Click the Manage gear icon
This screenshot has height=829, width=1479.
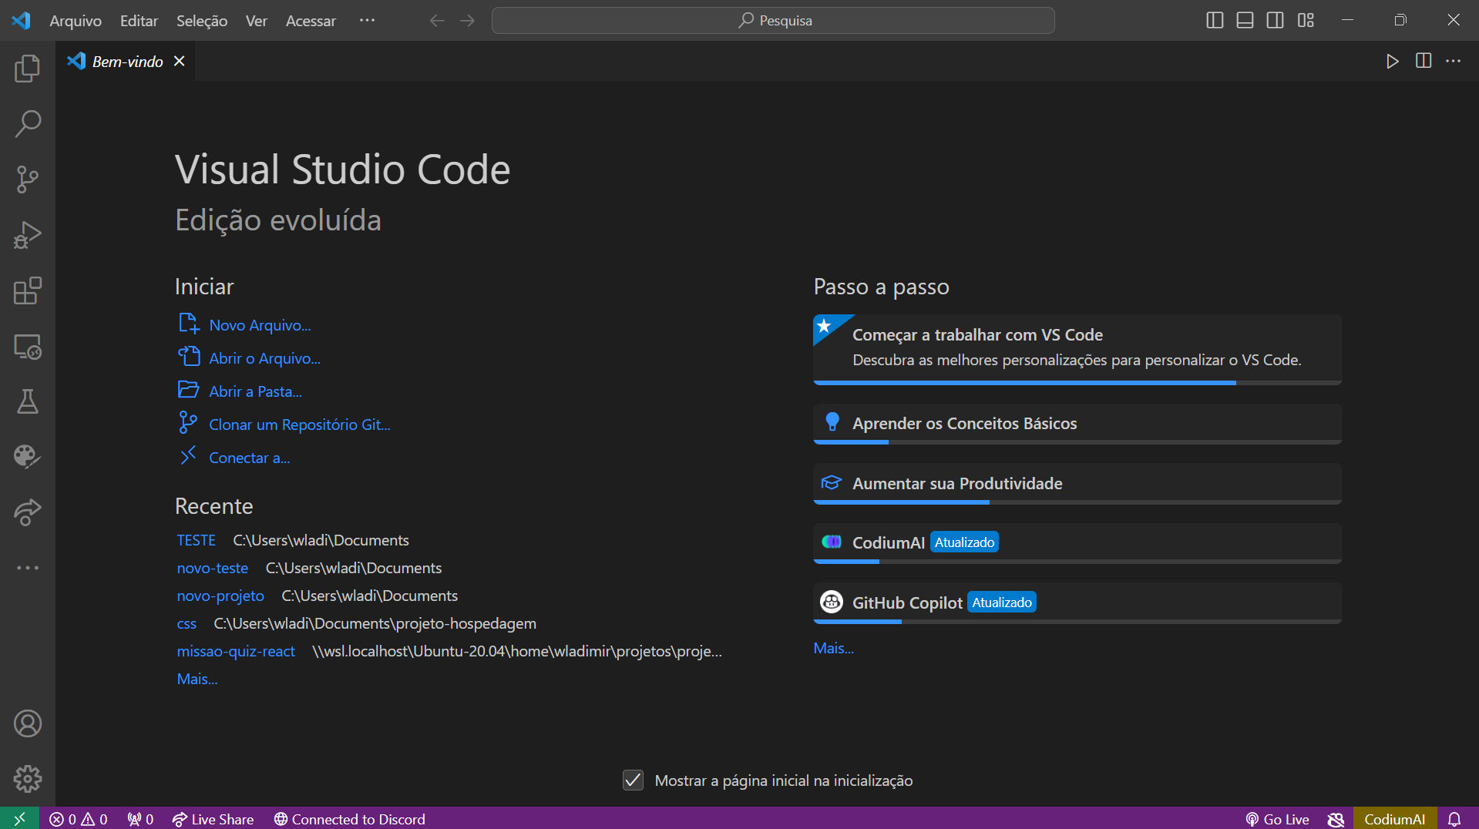27,779
